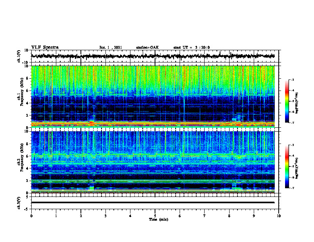Click the "2" kHz tick on ch.2 frequency axis

pyautogui.click(x=28, y=181)
